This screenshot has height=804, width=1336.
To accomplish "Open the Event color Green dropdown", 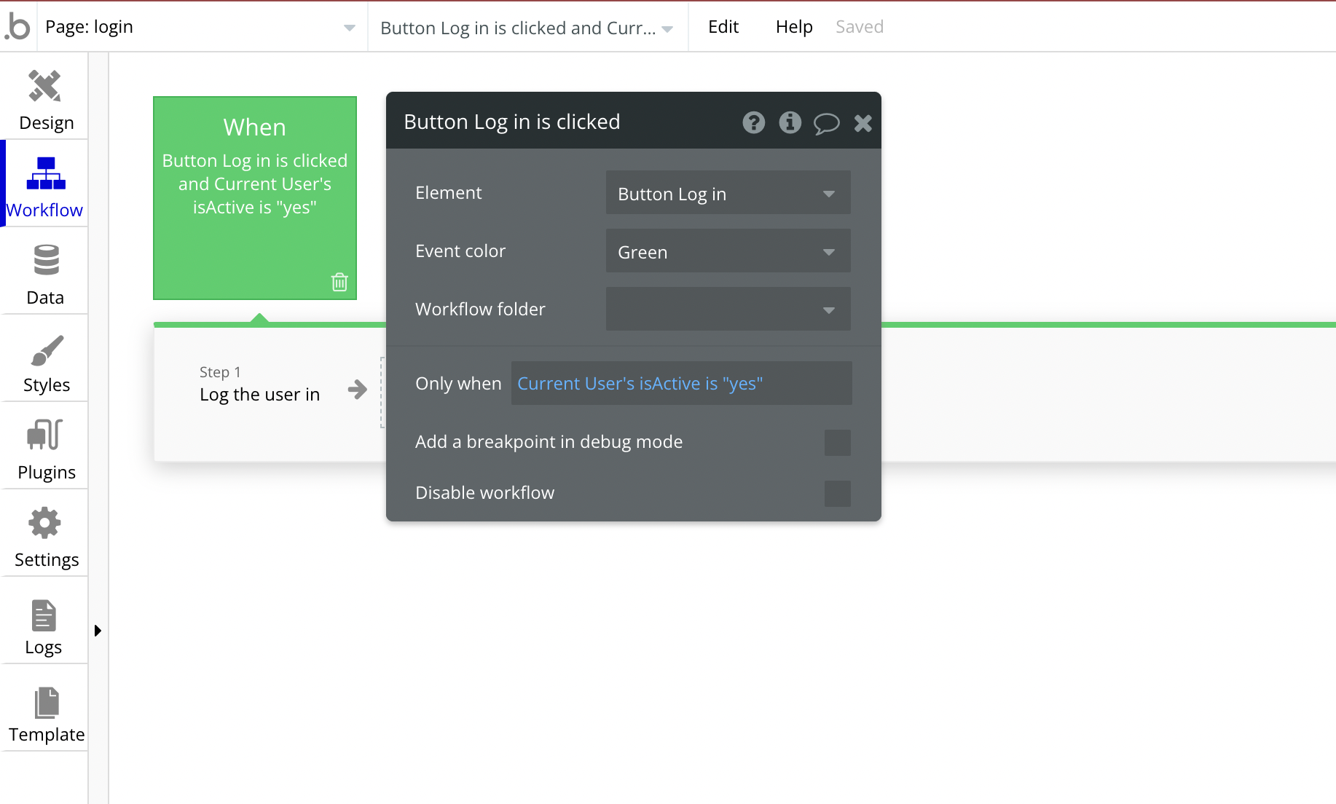I will tap(728, 251).
